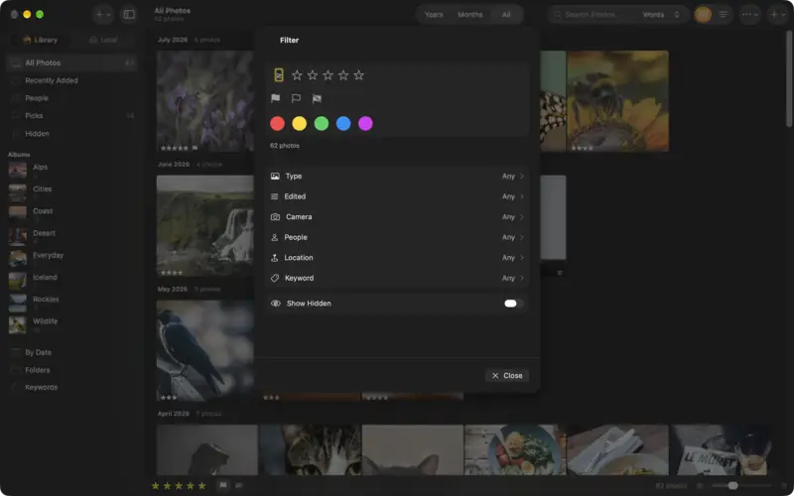Click the bumblebee on sunflower photo thumbnail
This screenshot has height=496, width=794.
[617, 101]
